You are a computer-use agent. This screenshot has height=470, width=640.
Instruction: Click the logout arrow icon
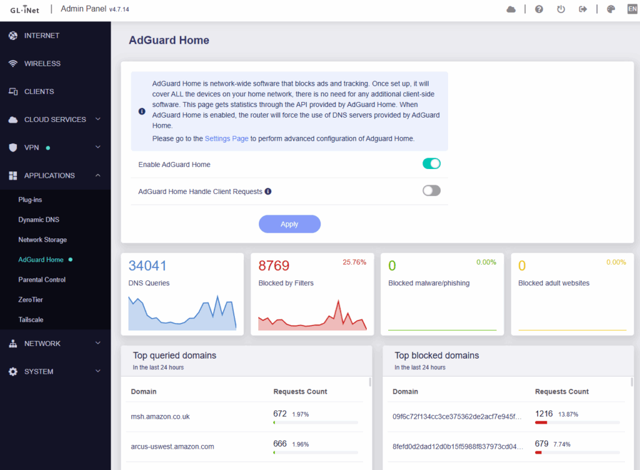(x=583, y=9)
